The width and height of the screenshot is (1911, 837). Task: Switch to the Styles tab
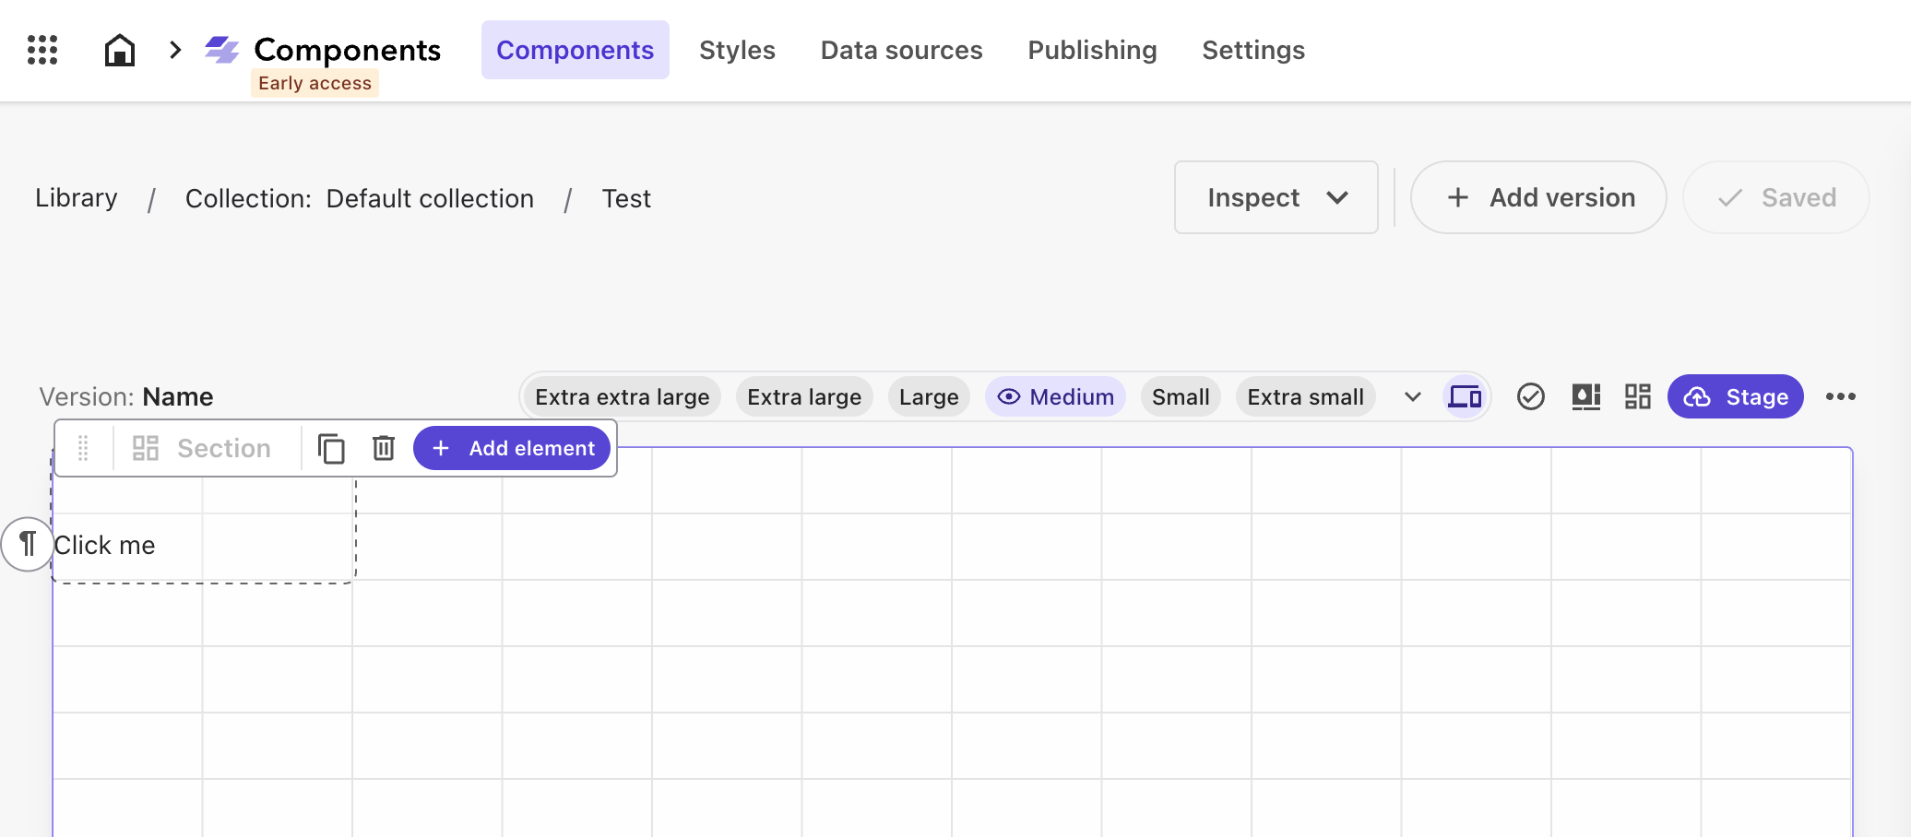coord(737,50)
